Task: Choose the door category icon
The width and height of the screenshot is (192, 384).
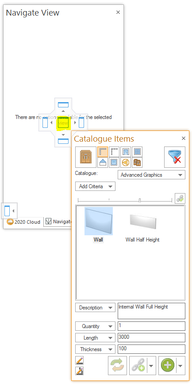Action: 126,152
